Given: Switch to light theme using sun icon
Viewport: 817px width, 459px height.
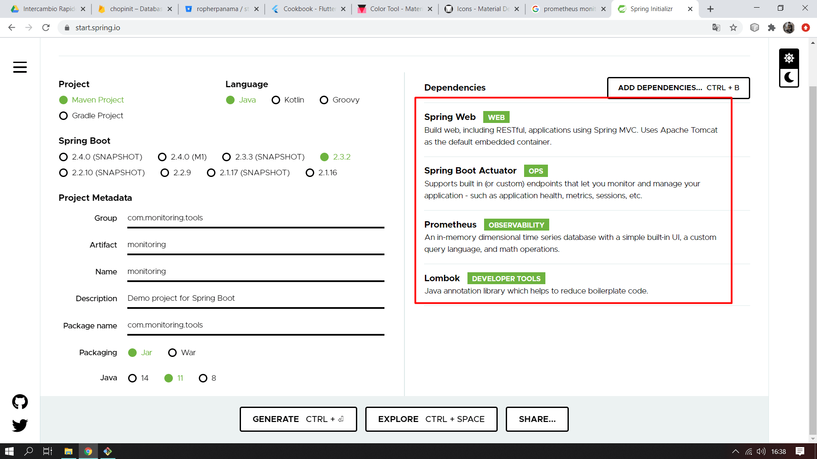Looking at the screenshot, I should pyautogui.click(x=788, y=58).
